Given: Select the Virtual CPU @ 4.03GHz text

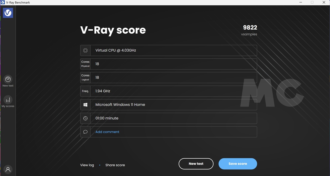Looking at the screenshot, I should click(116, 50).
